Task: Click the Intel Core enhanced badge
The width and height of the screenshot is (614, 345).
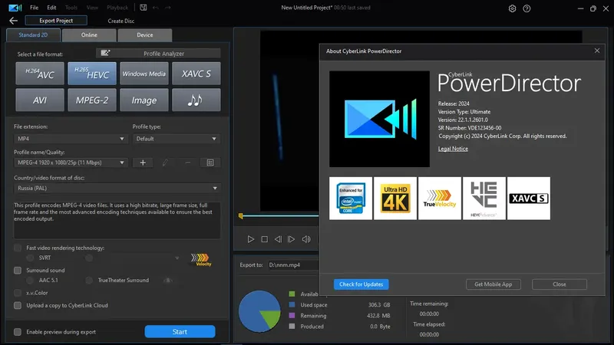Action: point(351,199)
